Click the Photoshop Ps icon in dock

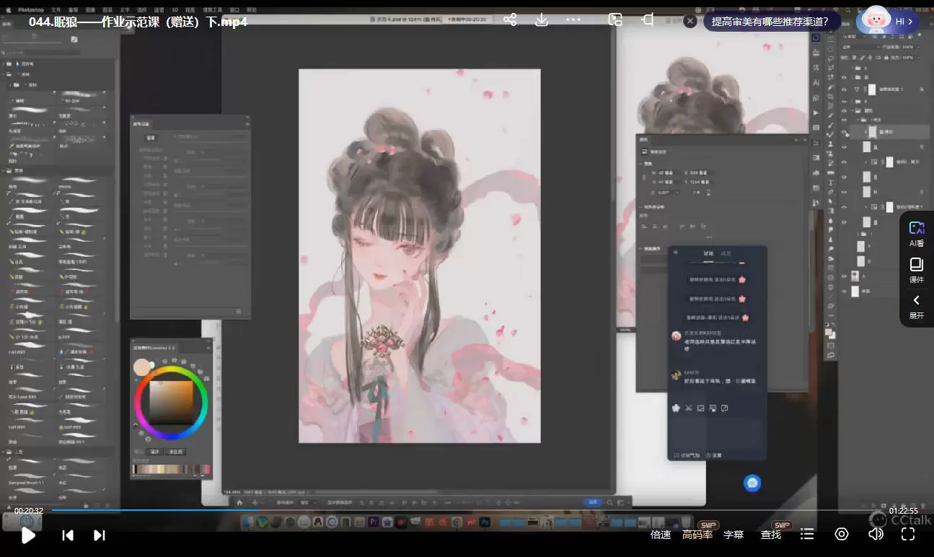pyautogui.click(x=485, y=522)
